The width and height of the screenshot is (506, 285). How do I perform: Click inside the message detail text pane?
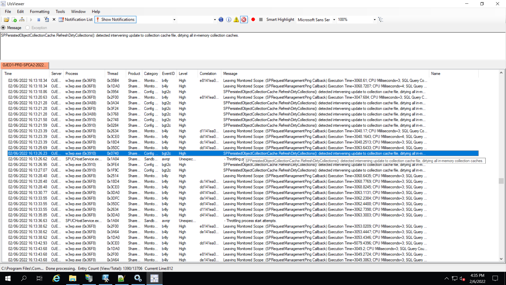[252, 46]
